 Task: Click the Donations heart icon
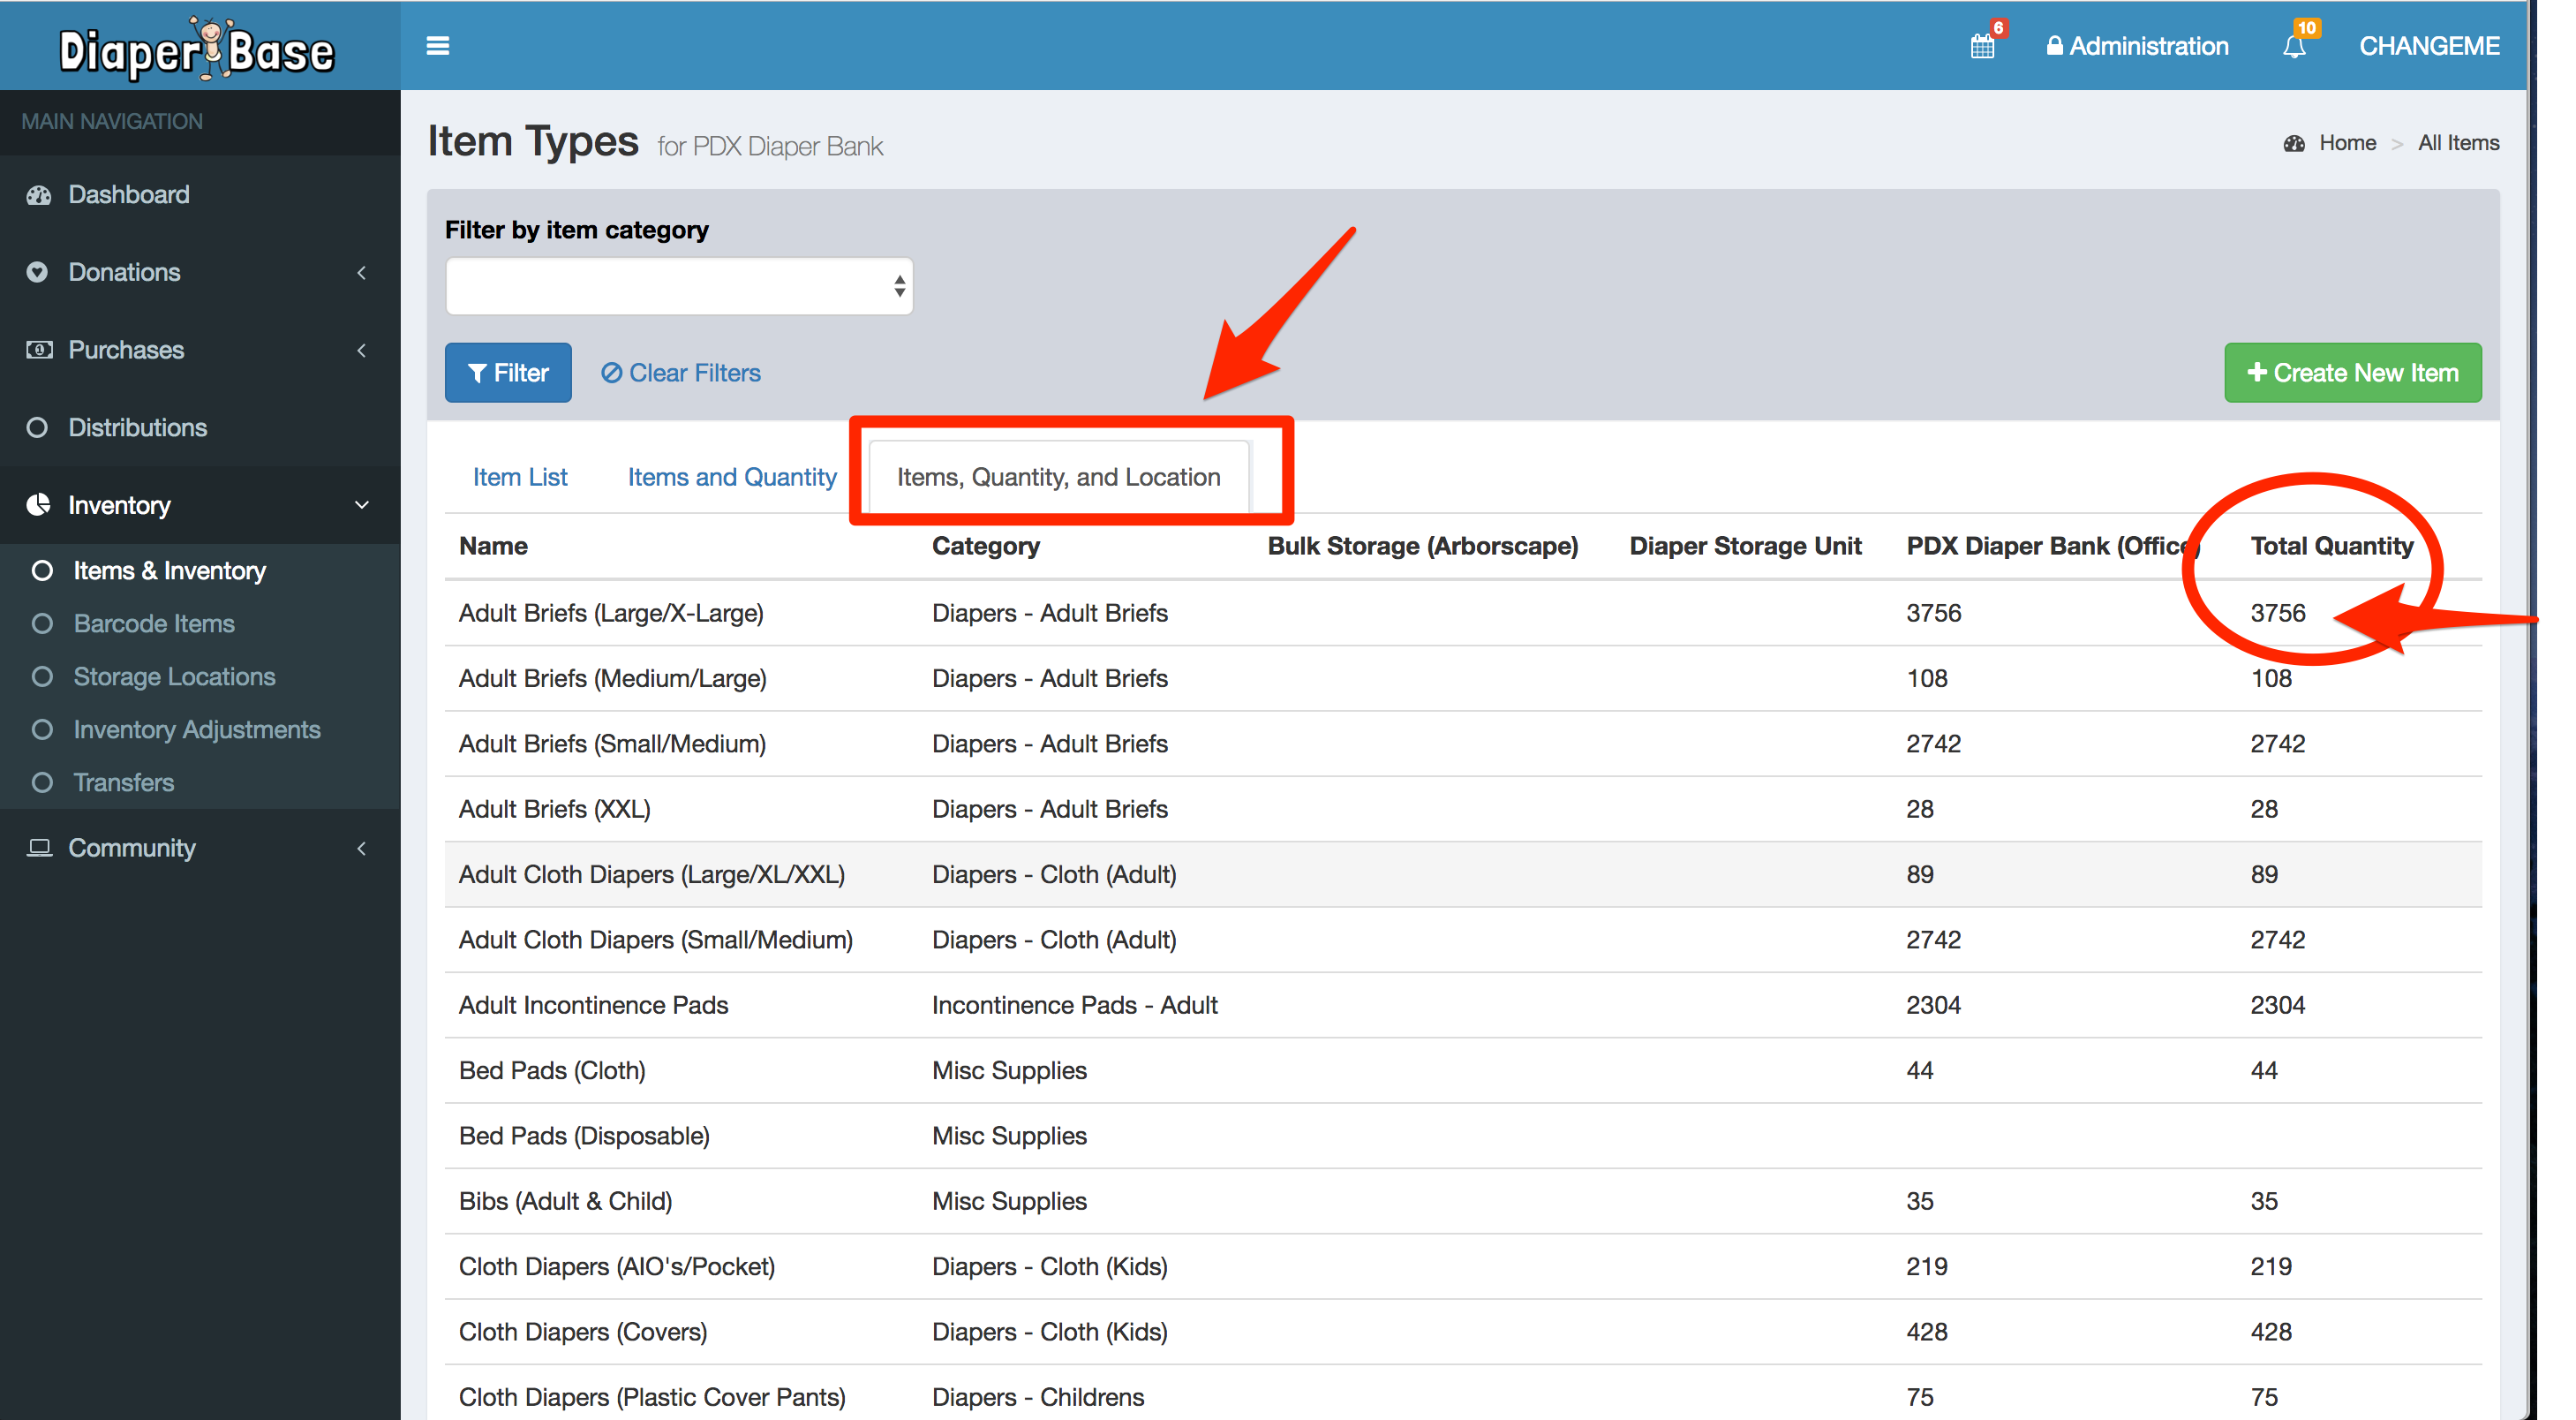(x=38, y=272)
